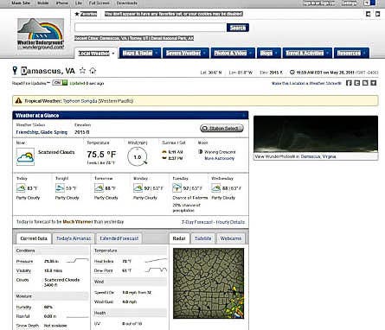Expand the Blogs dropdown
Viewport: 385px width, 330px height.
[276, 53]
